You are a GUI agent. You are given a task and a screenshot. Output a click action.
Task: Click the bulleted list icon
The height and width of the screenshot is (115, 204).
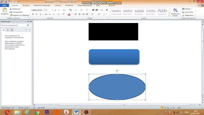coord(76,10)
